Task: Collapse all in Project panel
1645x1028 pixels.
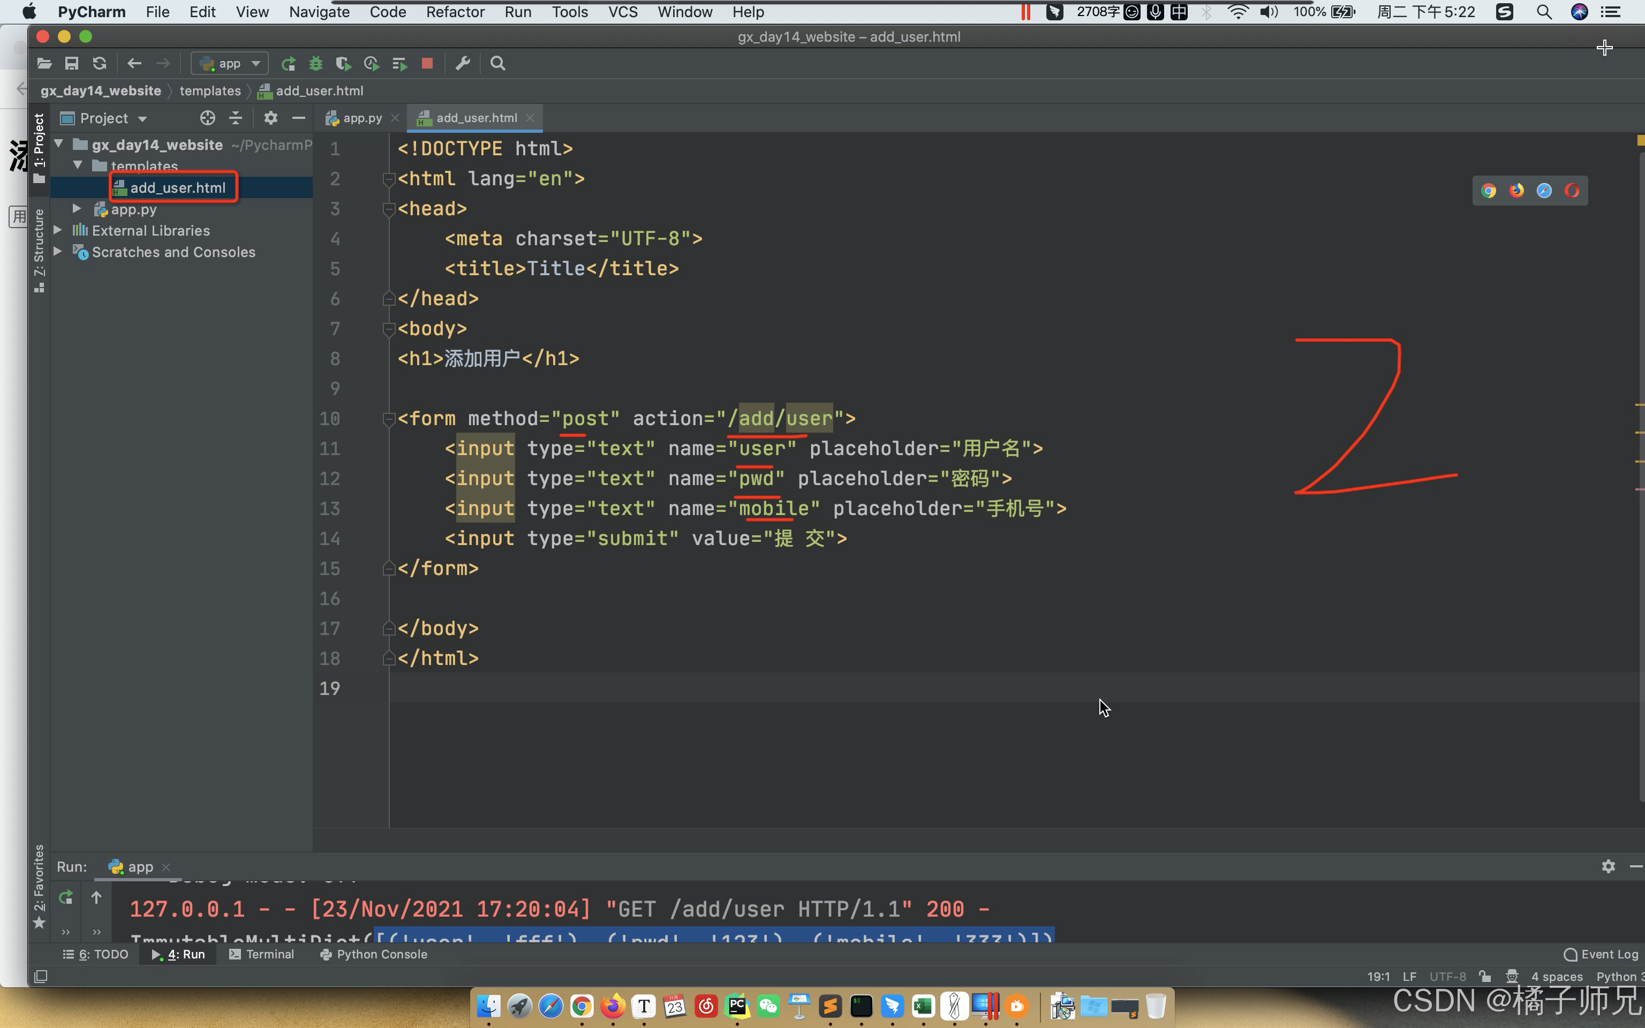Action: (x=236, y=118)
